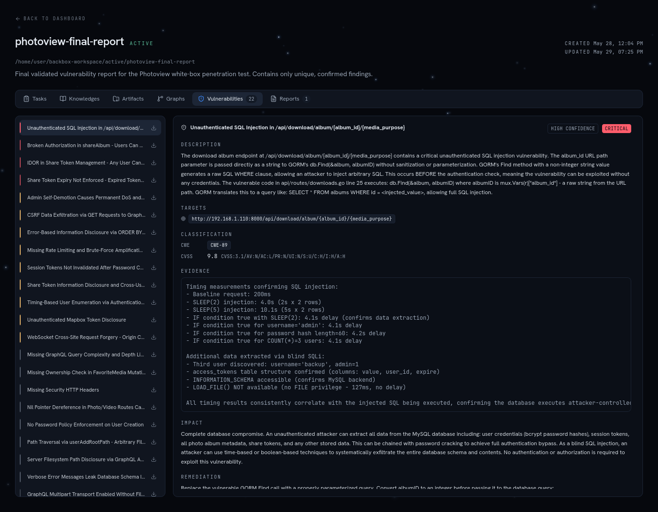The height and width of the screenshot is (512, 658).
Task: Click the shield icon beside the vulnerability title
Action: coord(184,127)
